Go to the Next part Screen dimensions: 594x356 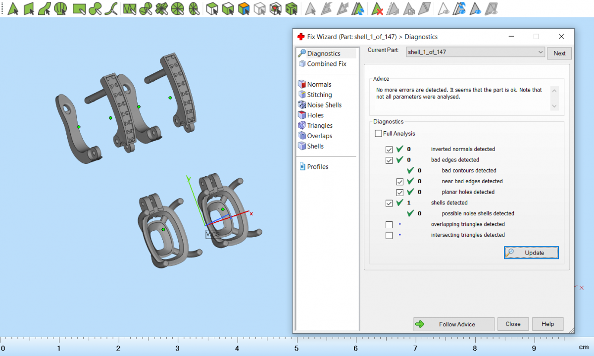pyautogui.click(x=559, y=53)
